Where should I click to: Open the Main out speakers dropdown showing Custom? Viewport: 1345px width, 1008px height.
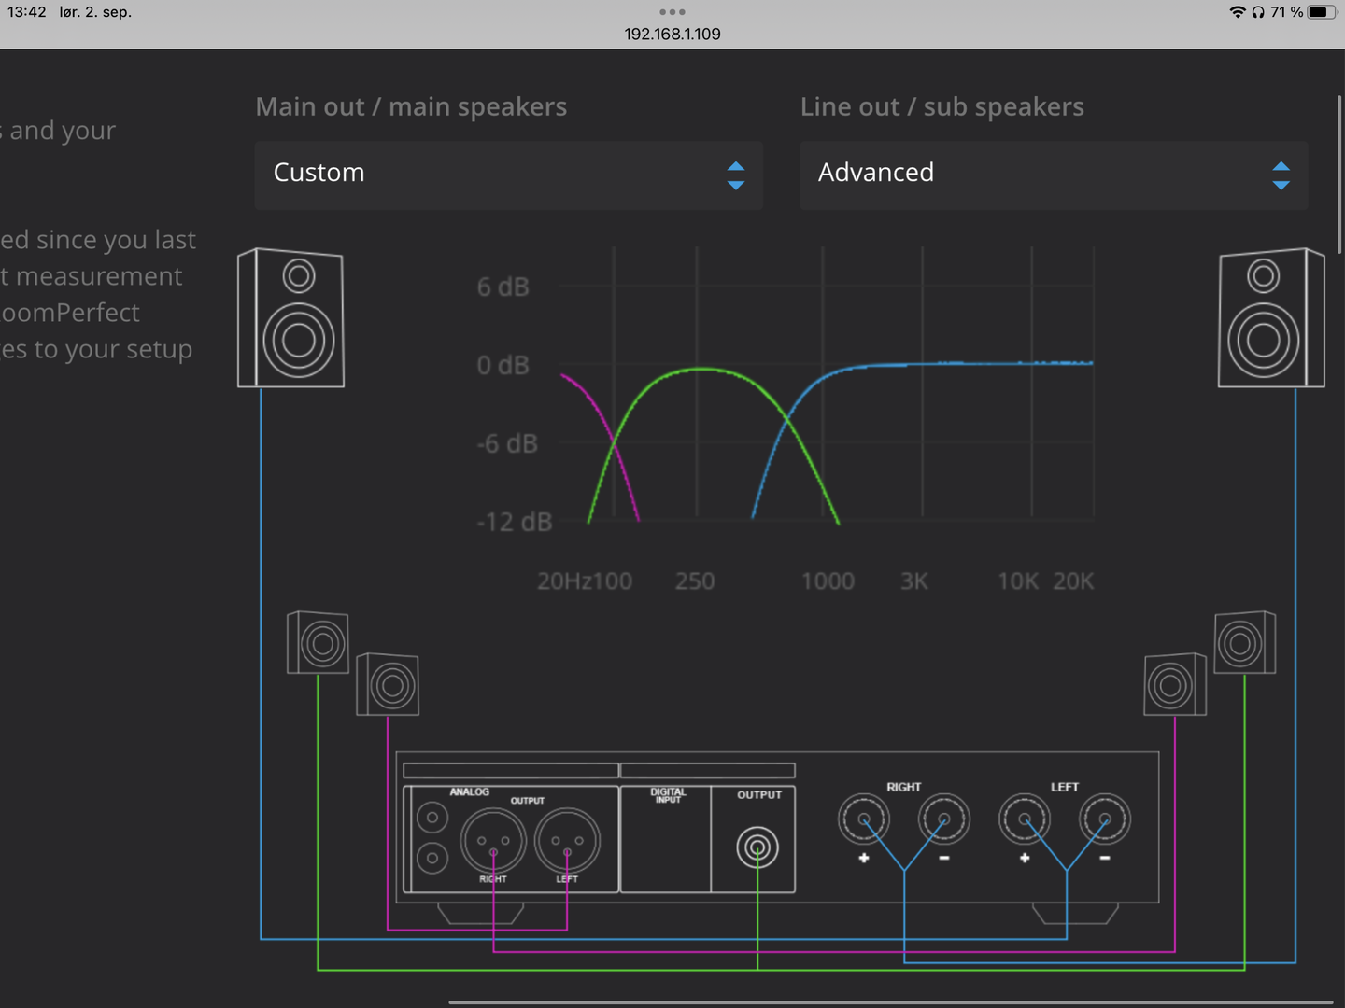pos(509,175)
